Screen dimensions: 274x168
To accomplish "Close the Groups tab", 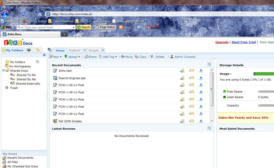I will (x=103, y=50).
